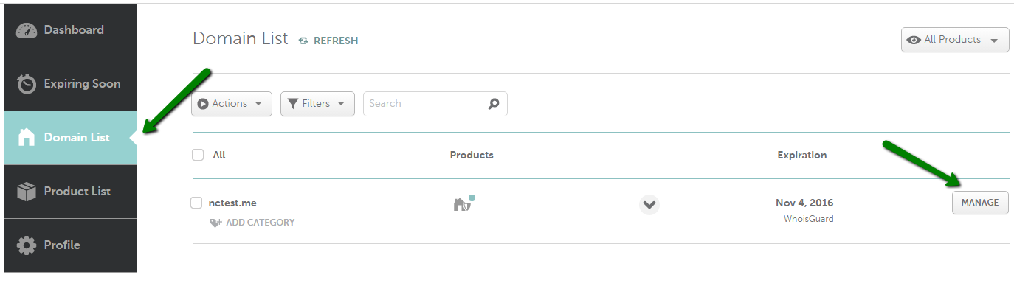This screenshot has width=1014, height=283.
Task: Select the nctest.me checkbox
Action: coord(196,203)
